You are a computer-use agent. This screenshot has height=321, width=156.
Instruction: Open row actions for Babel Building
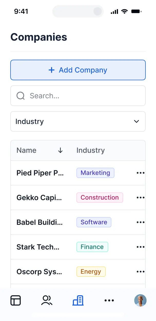coord(140,222)
